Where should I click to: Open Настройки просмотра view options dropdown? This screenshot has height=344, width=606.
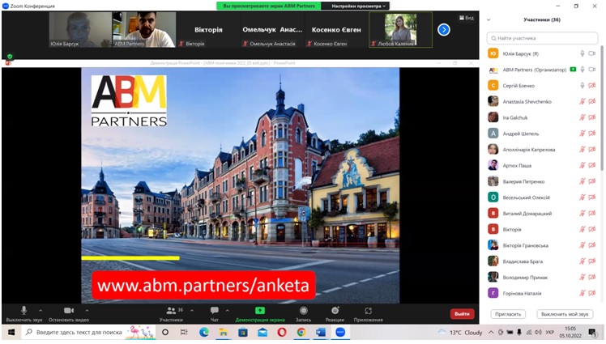[x=358, y=6]
